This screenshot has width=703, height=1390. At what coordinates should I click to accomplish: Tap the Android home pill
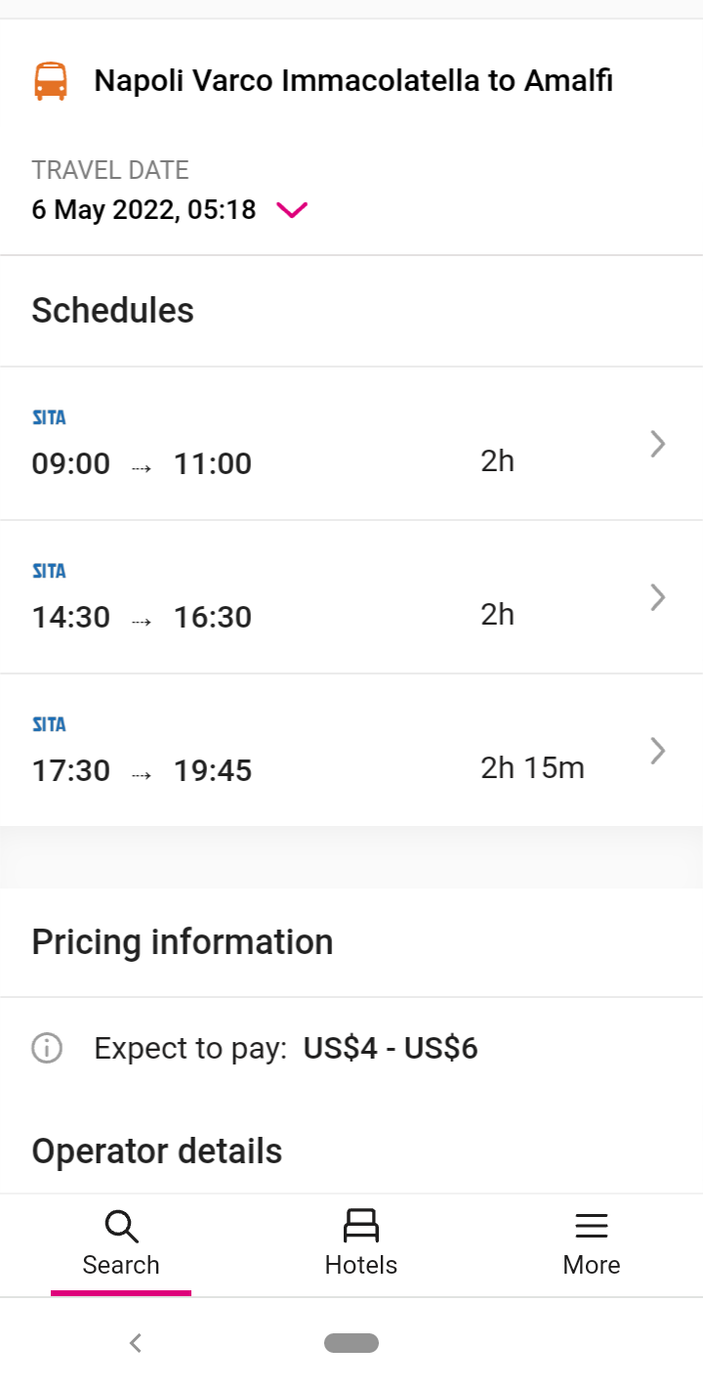(x=351, y=1343)
